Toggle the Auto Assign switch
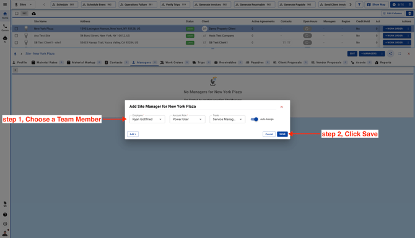This screenshot has height=238, width=415. point(255,119)
